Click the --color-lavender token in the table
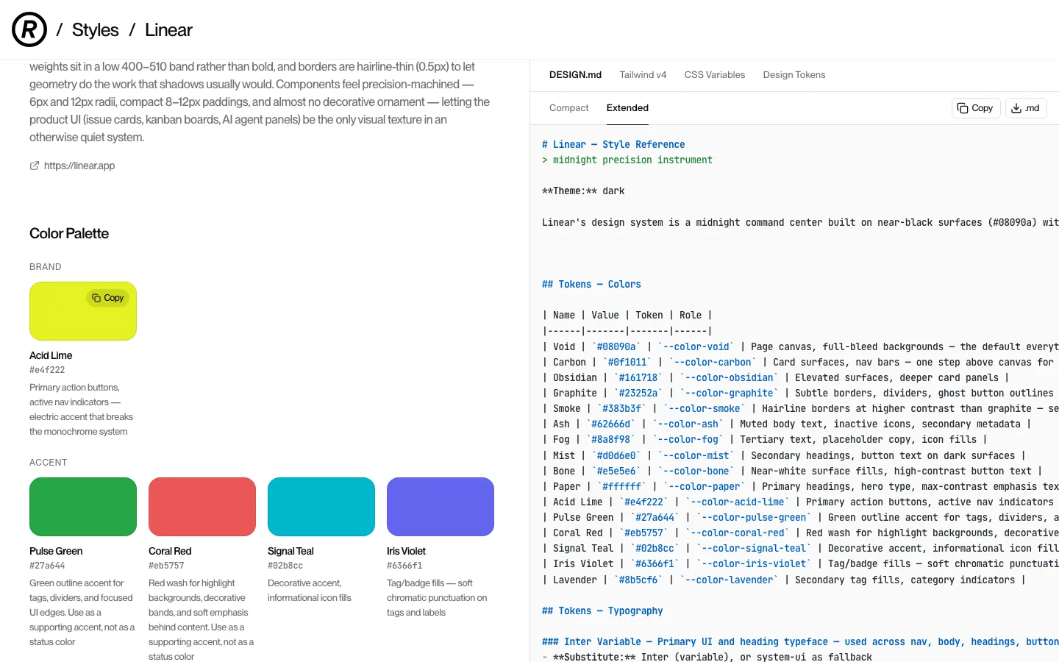This screenshot has width=1059, height=662. click(x=730, y=580)
